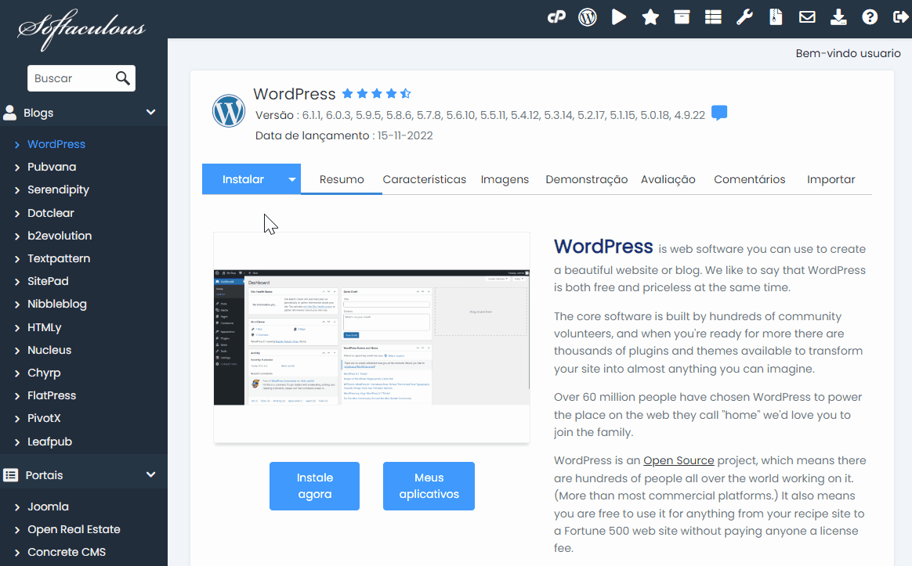Click the WordPress logo beside the title
This screenshot has height=566, width=912.
pos(229,110)
